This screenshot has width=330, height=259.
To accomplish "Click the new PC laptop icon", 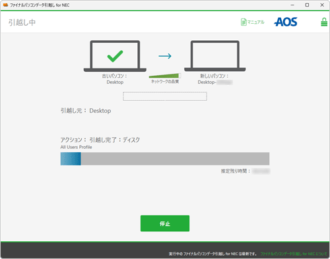I will [215, 56].
